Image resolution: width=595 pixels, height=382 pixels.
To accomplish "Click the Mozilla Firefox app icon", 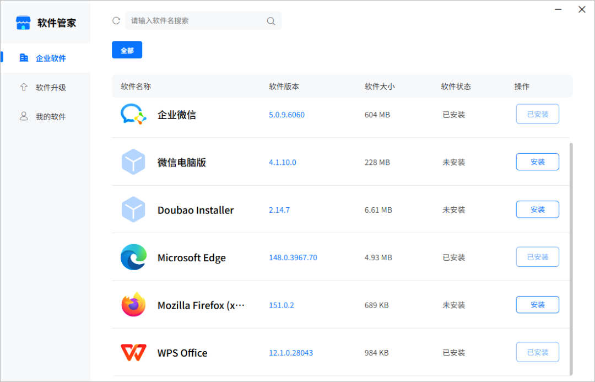I will [133, 304].
